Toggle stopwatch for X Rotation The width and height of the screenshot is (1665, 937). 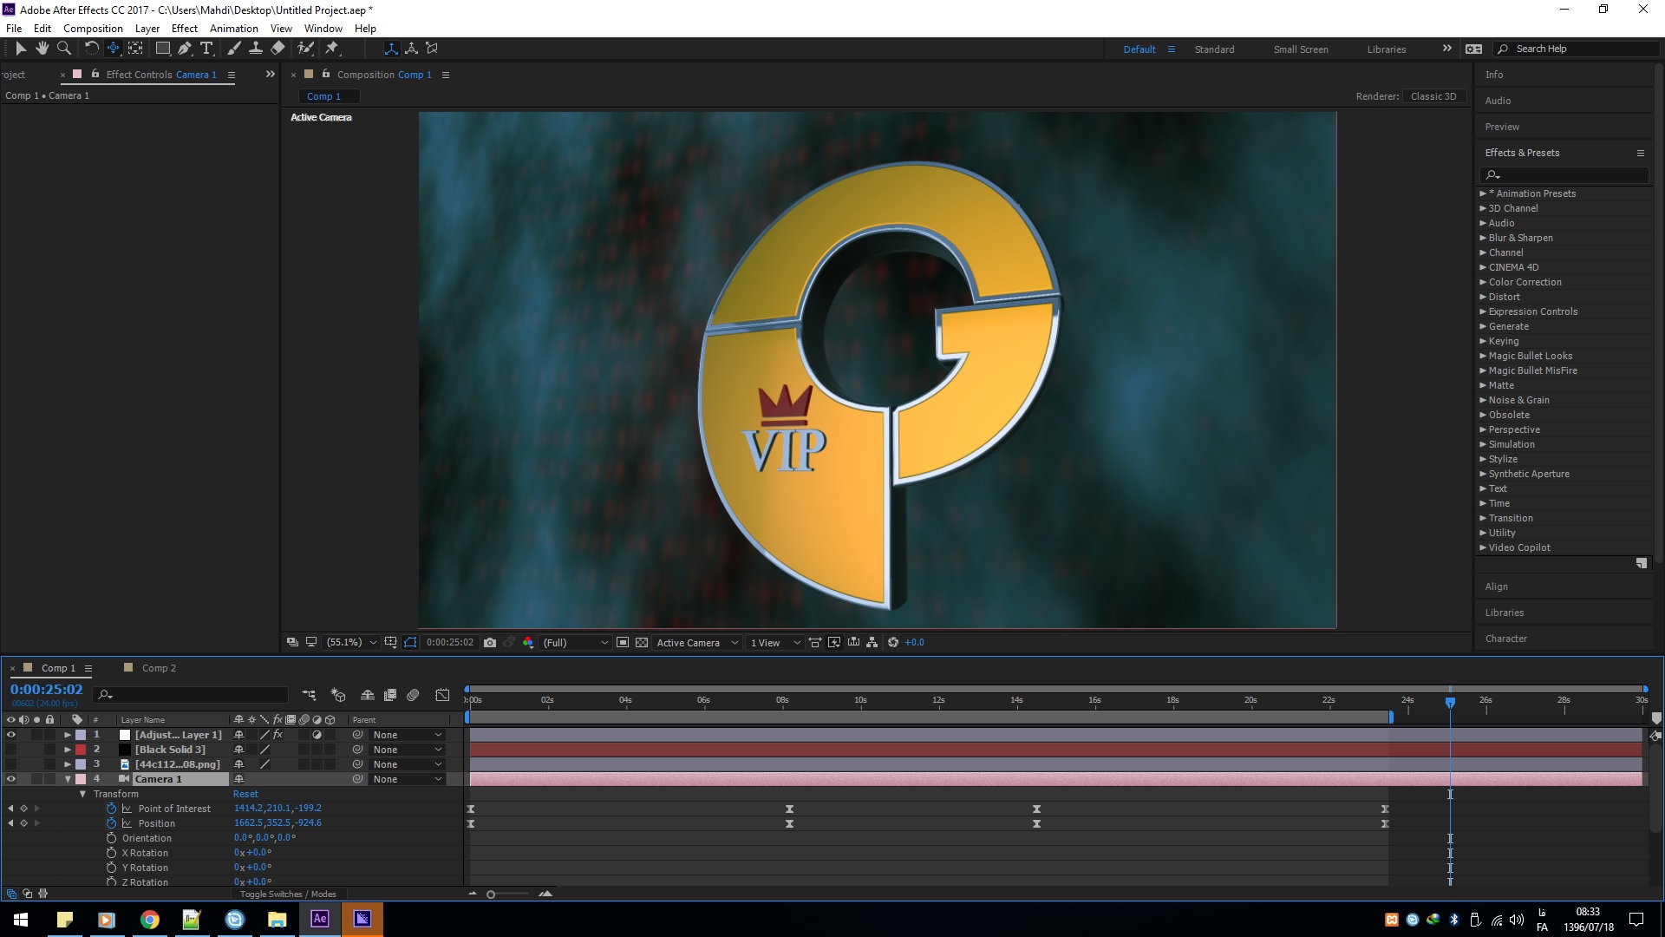point(111,853)
